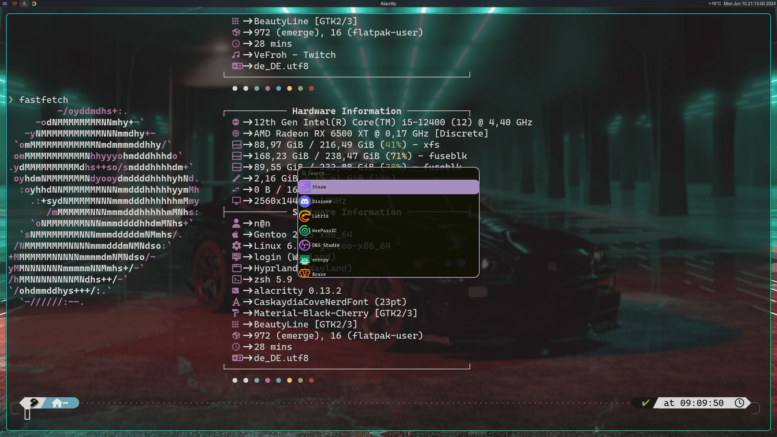Click the 'VeFroh - Twitch' line
The width and height of the screenshot is (777, 437).
pos(295,55)
